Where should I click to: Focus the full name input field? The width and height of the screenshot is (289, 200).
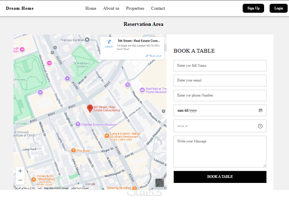[220, 66]
